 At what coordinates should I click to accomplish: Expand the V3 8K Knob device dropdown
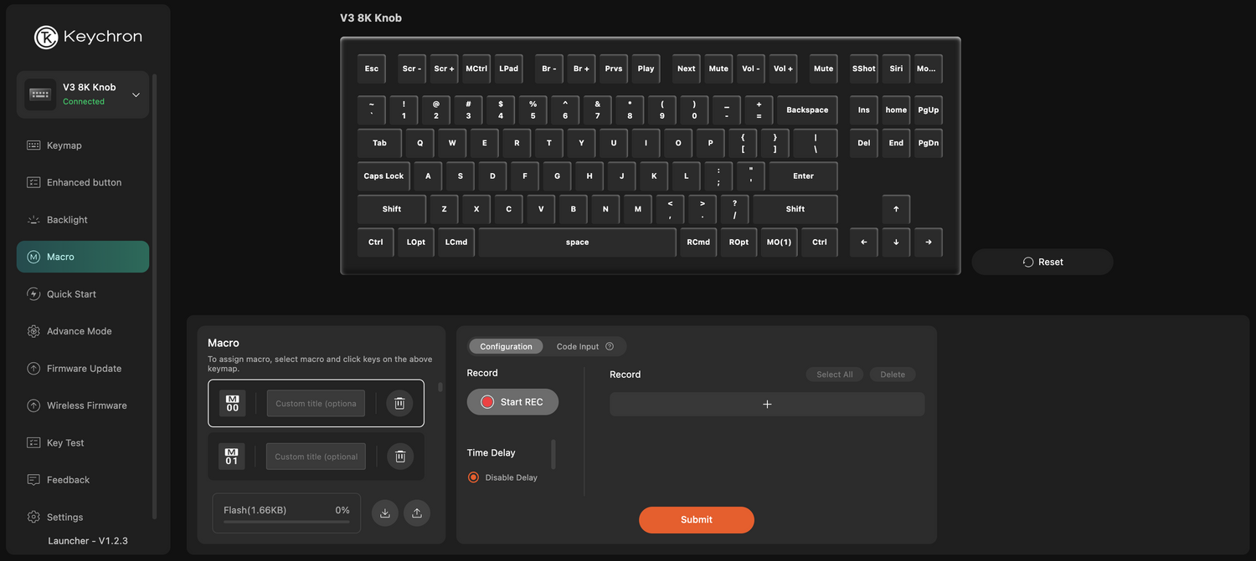point(136,94)
